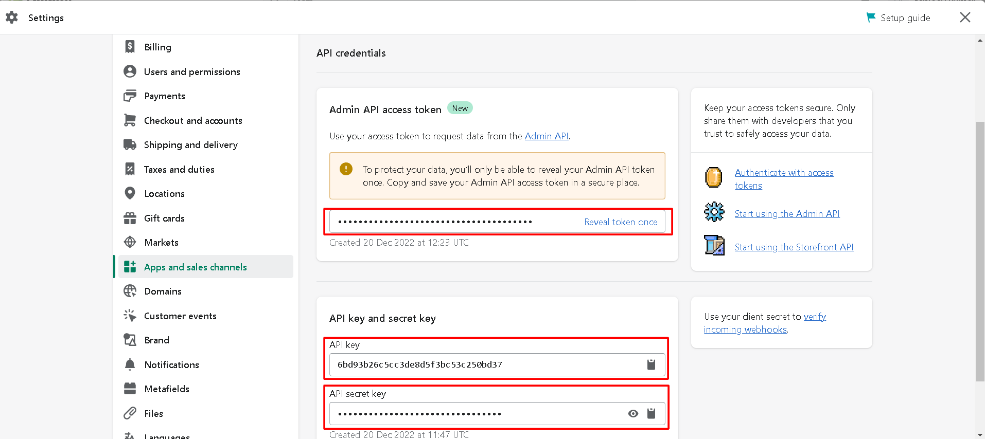Click Reveal token once
Screen dimensions: 985x439
621,222
